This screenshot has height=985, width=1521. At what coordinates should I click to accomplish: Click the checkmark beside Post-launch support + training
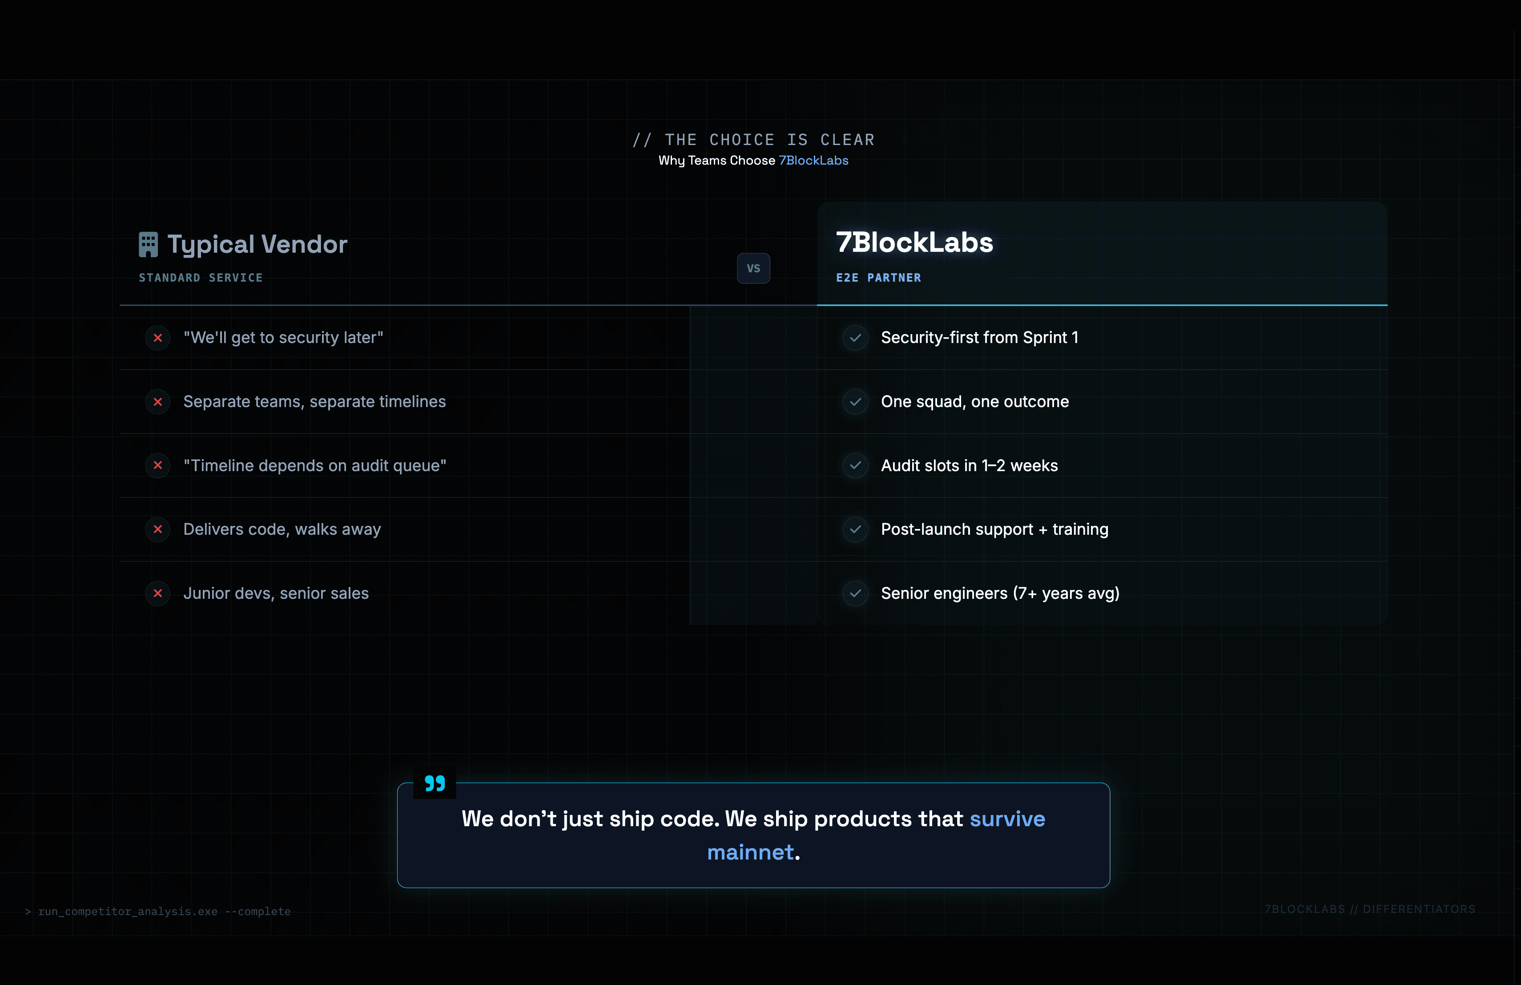point(855,529)
